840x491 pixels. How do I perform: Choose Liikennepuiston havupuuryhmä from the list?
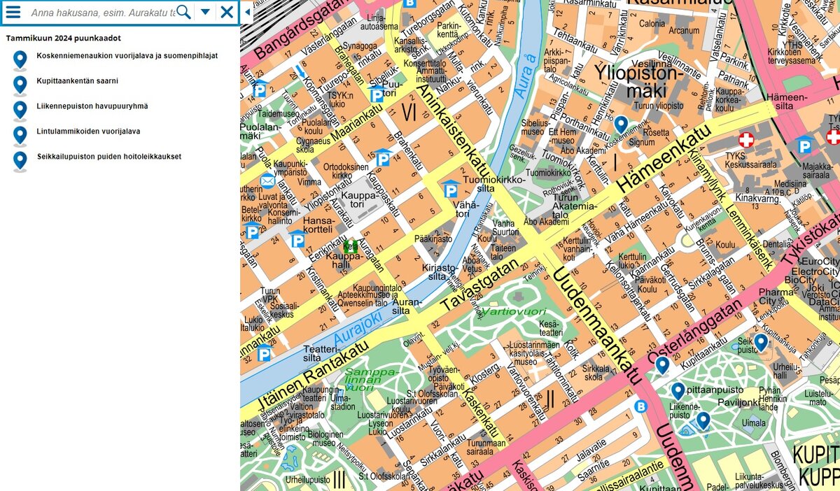[92, 106]
